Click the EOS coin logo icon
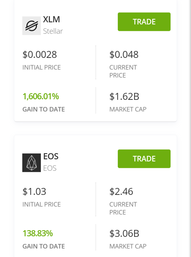 click(x=31, y=163)
